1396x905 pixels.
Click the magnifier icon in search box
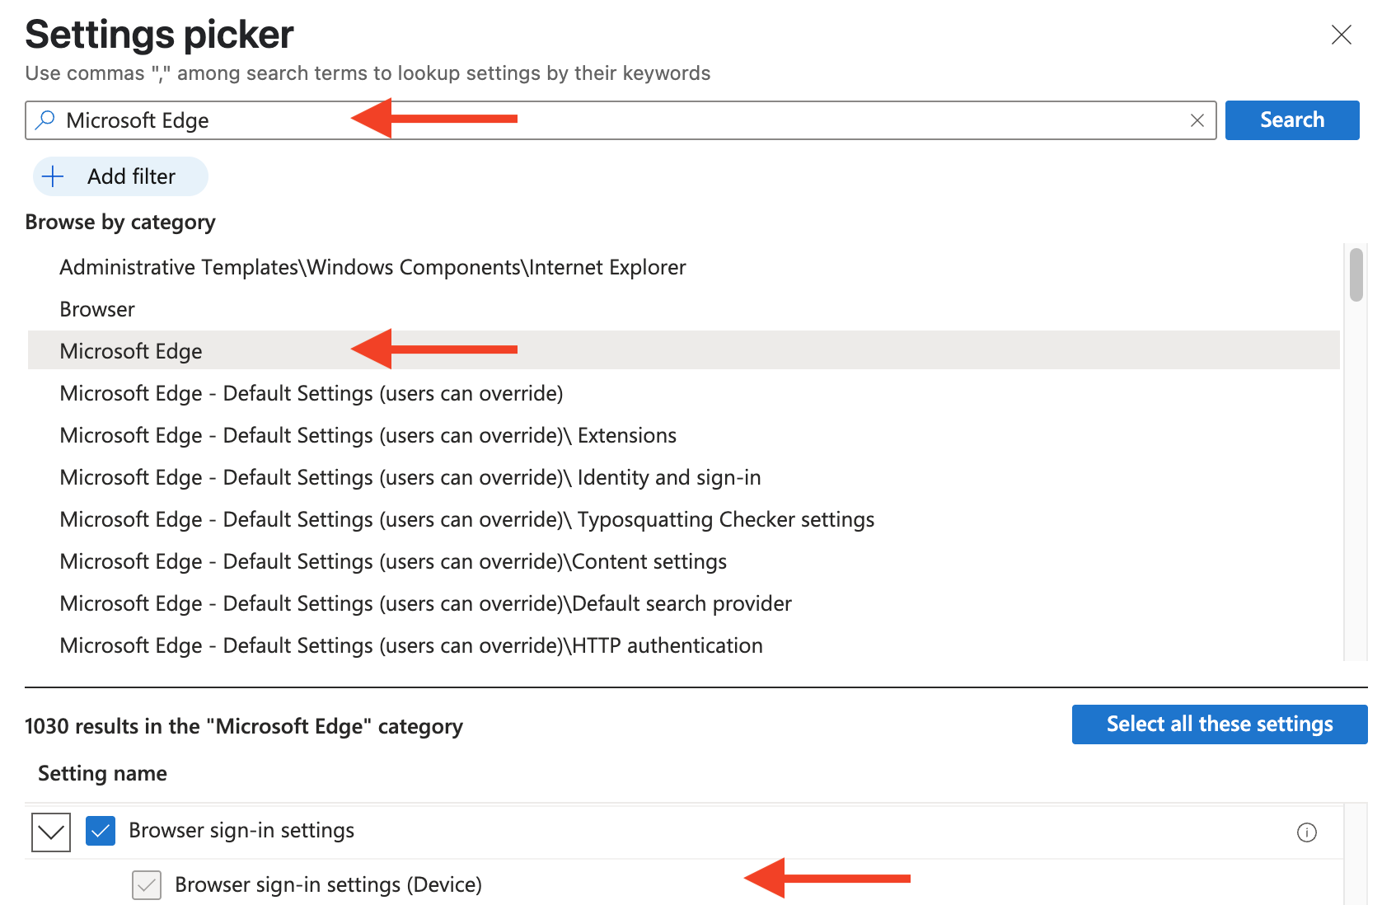tap(46, 120)
